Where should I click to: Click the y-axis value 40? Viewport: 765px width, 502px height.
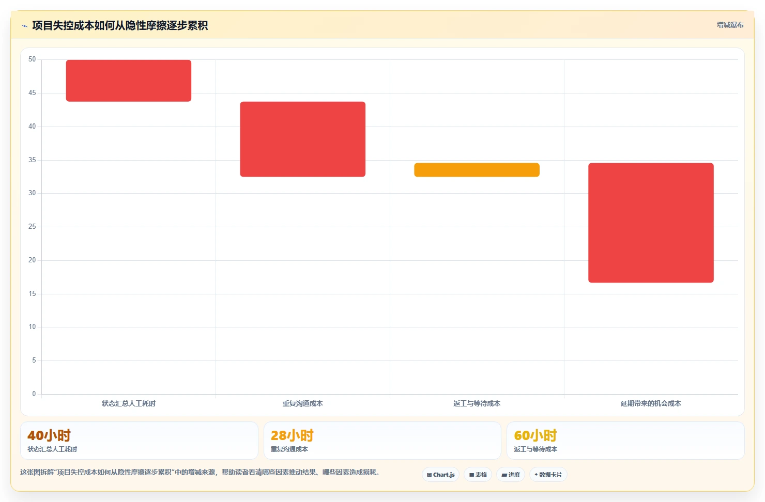pyautogui.click(x=32, y=127)
